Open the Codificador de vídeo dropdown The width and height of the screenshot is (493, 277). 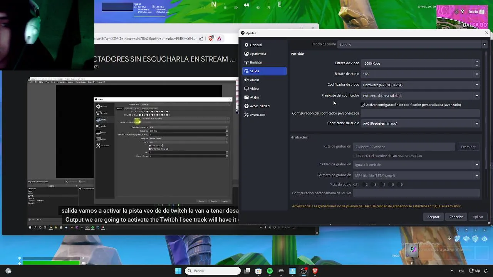pos(421,85)
